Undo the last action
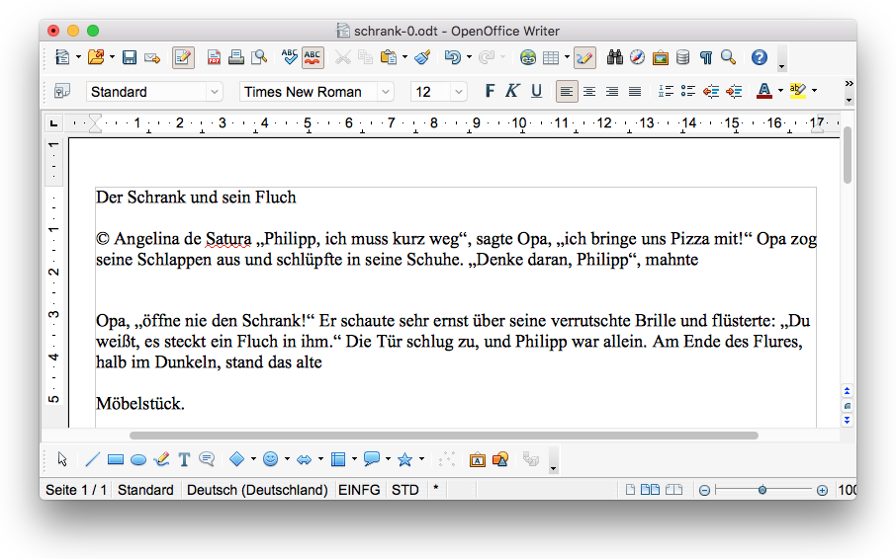 (453, 57)
